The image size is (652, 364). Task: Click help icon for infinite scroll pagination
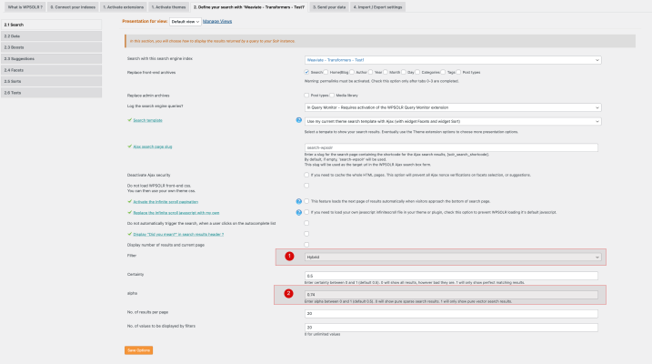(x=298, y=201)
